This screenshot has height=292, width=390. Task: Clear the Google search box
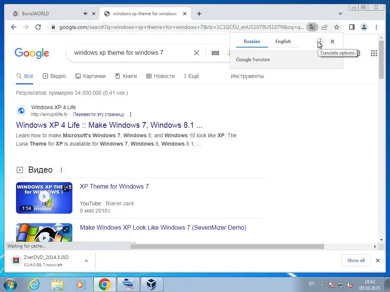point(196,53)
